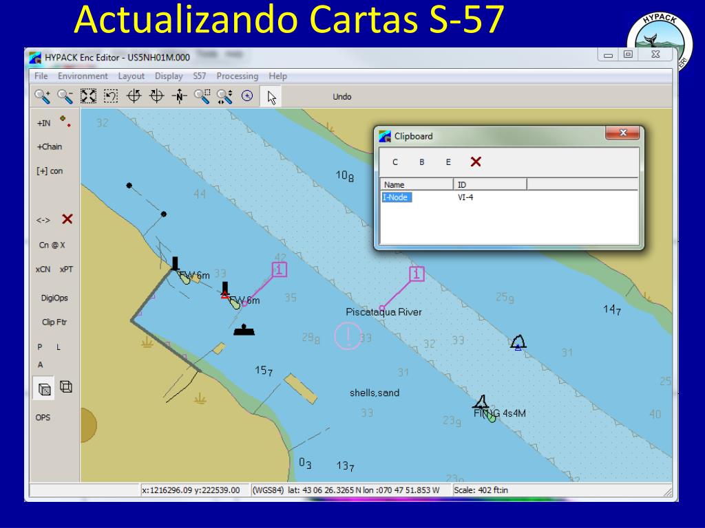
Task: Click the pink caution circle symbol
Action: [x=348, y=335]
